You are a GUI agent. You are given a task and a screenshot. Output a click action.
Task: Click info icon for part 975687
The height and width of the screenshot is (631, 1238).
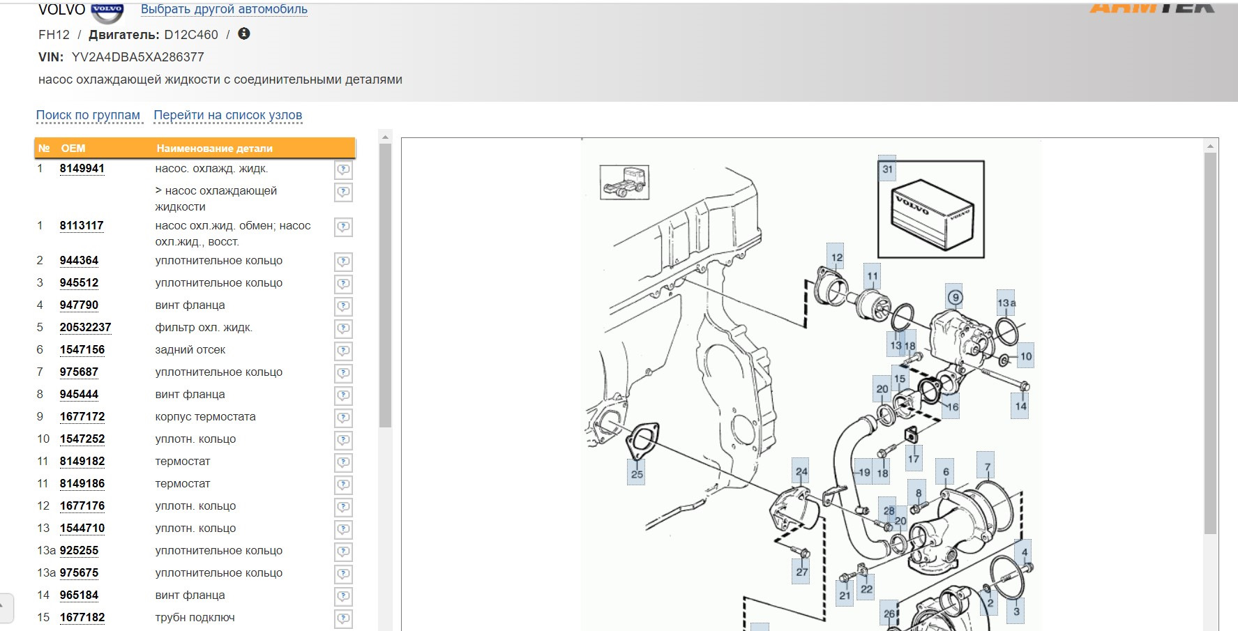(343, 374)
